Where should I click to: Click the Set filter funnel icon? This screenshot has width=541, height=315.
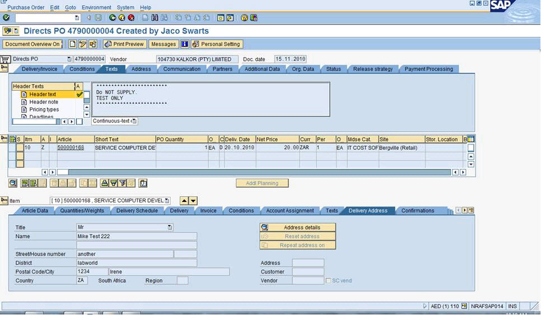coord(122,183)
